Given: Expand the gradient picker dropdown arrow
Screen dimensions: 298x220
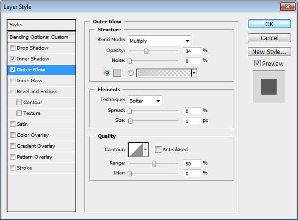Looking at the screenshot, I should point(194,73).
